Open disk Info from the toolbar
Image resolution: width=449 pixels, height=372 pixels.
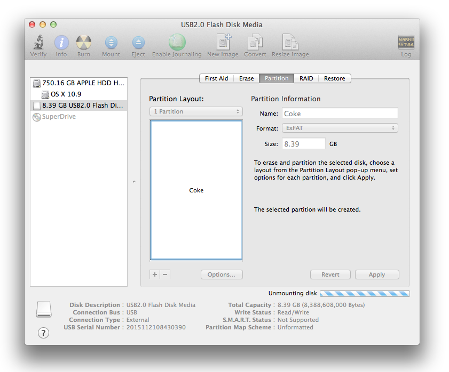pos(61,43)
